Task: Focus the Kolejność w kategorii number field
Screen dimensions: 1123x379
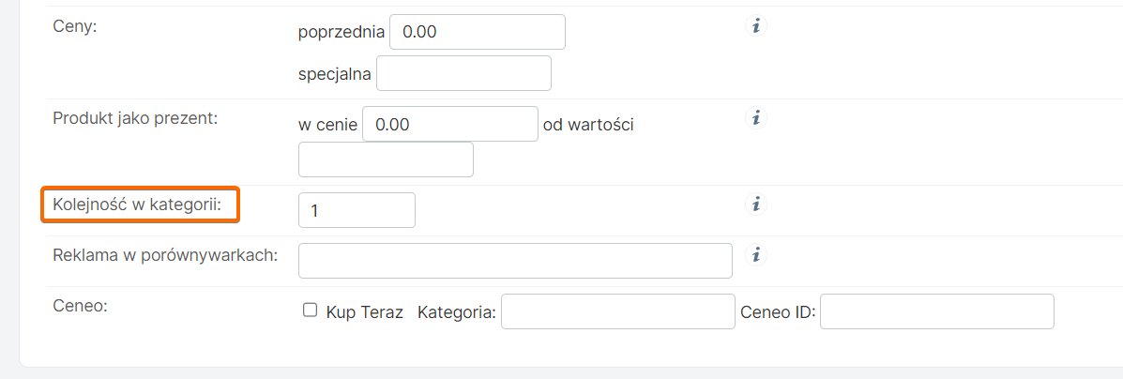Action: (357, 210)
